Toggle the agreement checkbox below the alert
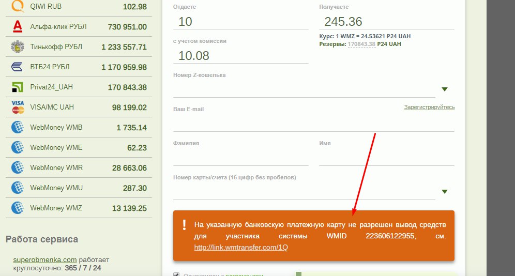The width and height of the screenshot is (515, 276). (x=176, y=274)
